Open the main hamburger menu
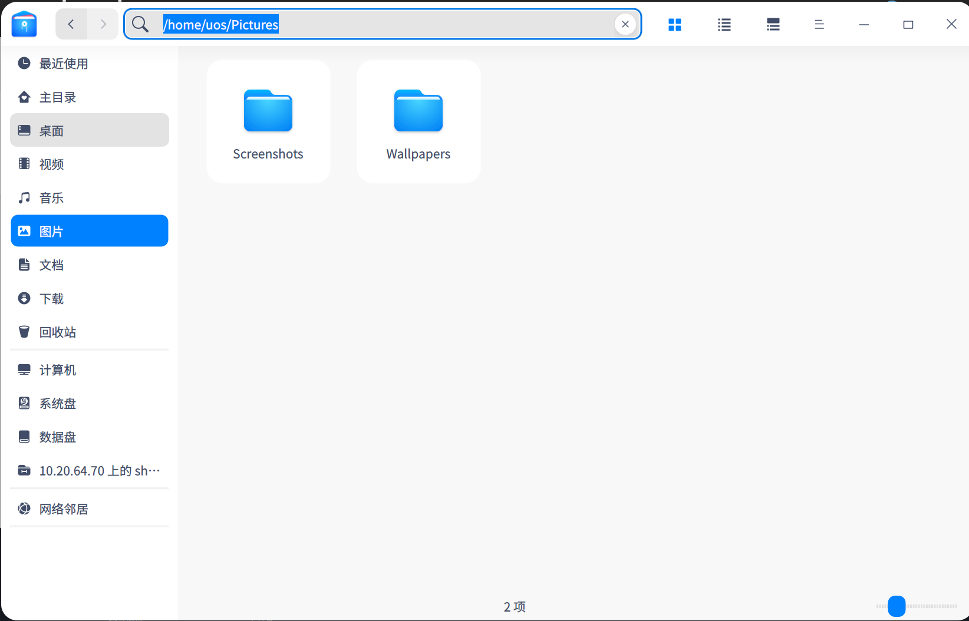 point(819,24)
